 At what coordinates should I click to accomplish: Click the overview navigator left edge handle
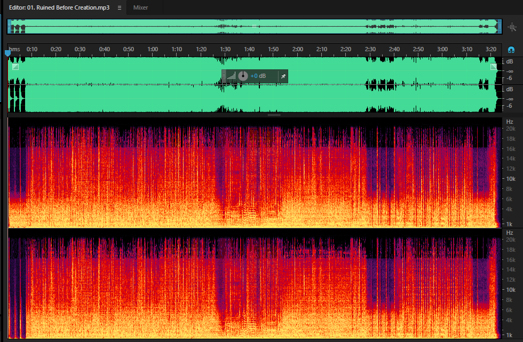click(9, 27)
